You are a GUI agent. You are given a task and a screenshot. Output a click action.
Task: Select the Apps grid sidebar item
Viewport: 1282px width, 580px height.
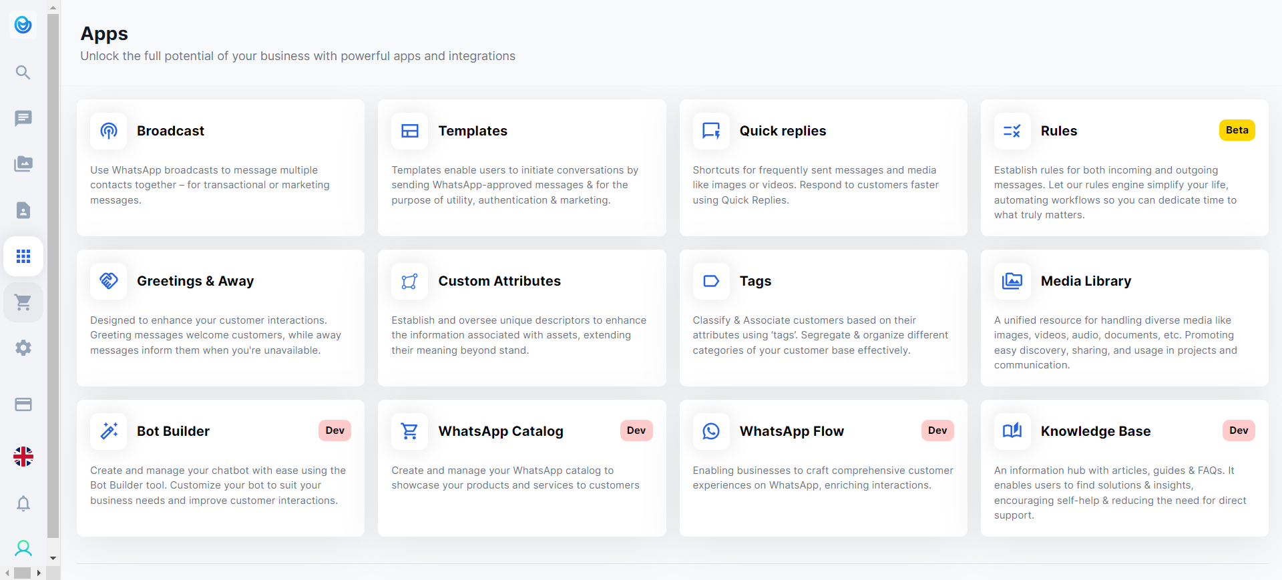23,256
